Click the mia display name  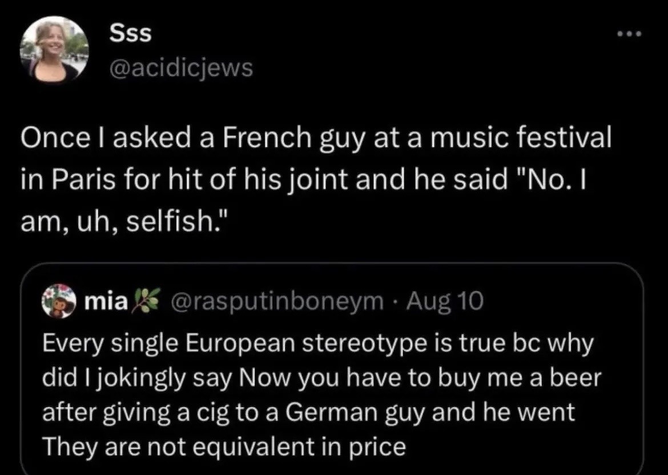pos(106,301)
